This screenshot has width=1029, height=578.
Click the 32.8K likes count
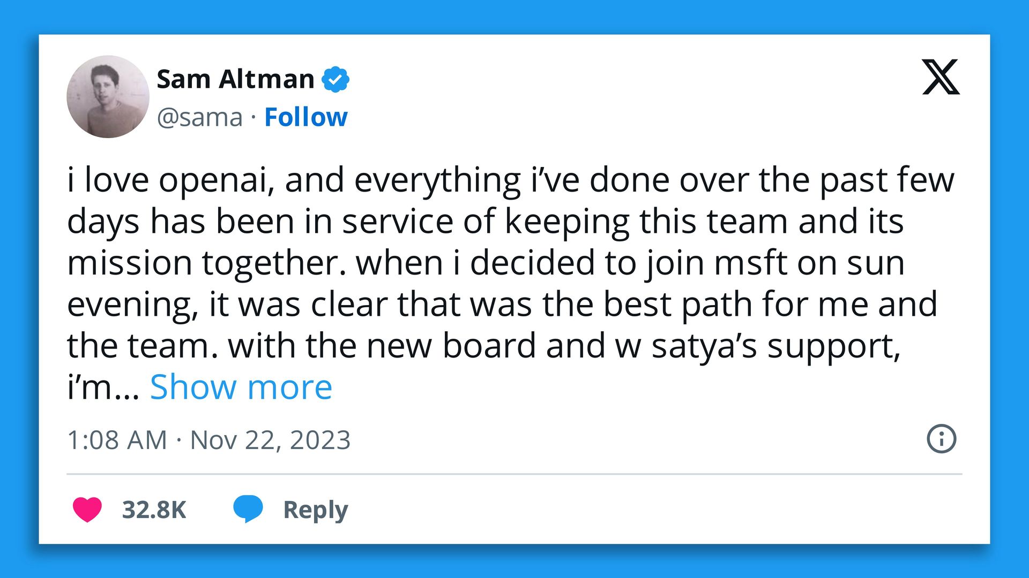click(154, 509)
